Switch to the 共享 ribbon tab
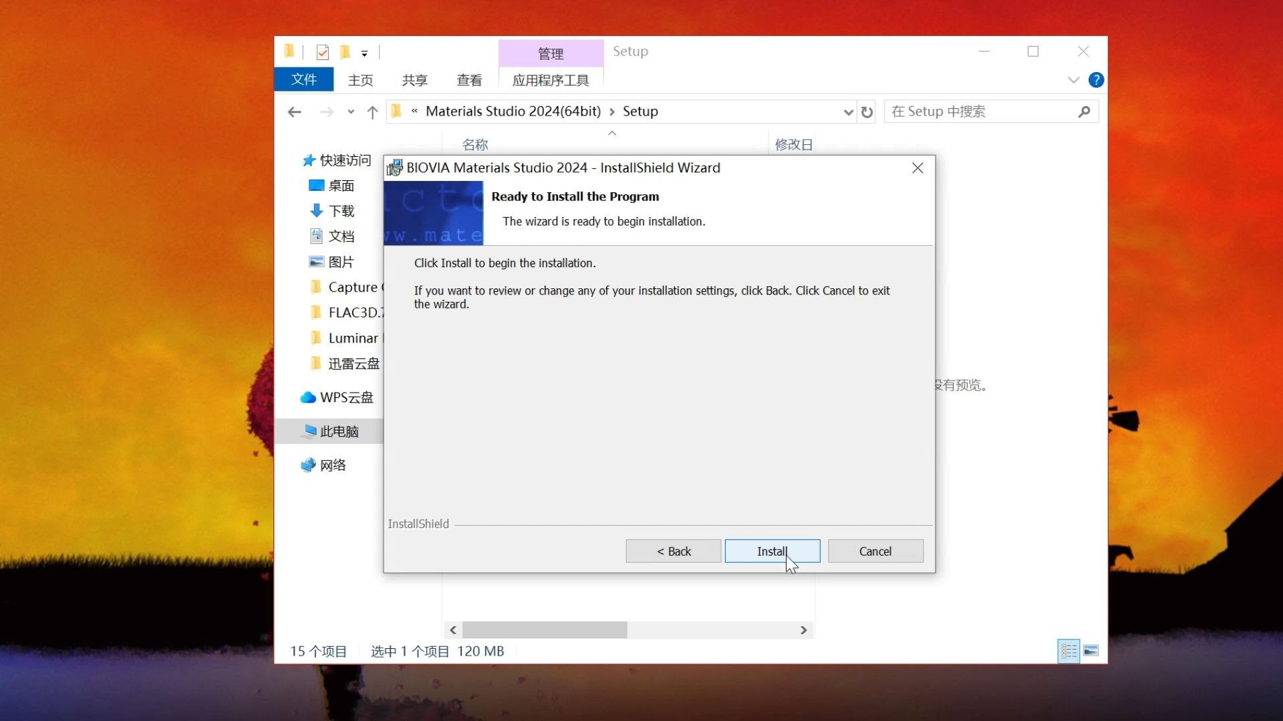1283x721 pixels. click(414, 80)
